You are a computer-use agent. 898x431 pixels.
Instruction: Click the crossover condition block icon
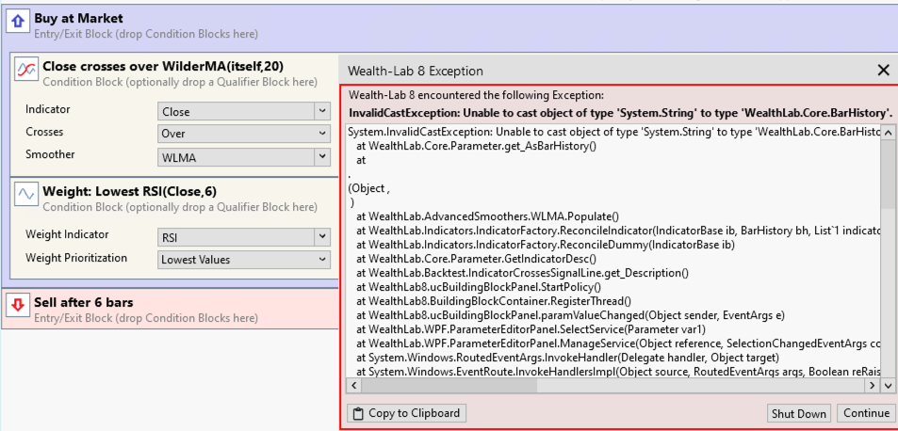[26, 69]
